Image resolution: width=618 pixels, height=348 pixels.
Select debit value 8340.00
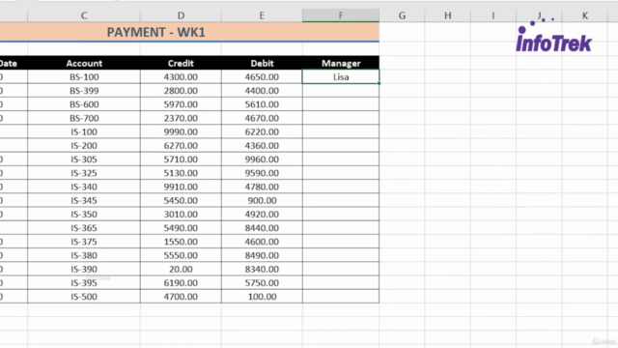[262, 269]
